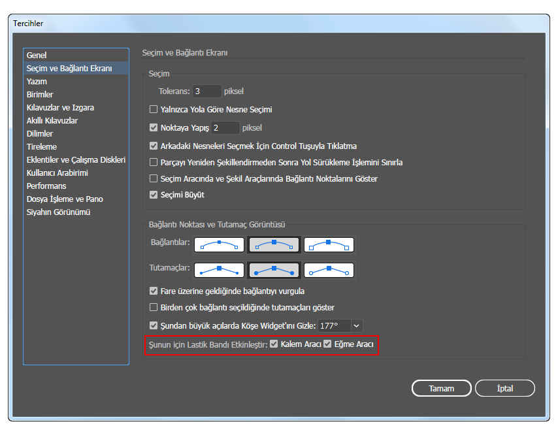Select medium anchor point display size option
Screen dimensions: 558x428
tap(274, 245)
